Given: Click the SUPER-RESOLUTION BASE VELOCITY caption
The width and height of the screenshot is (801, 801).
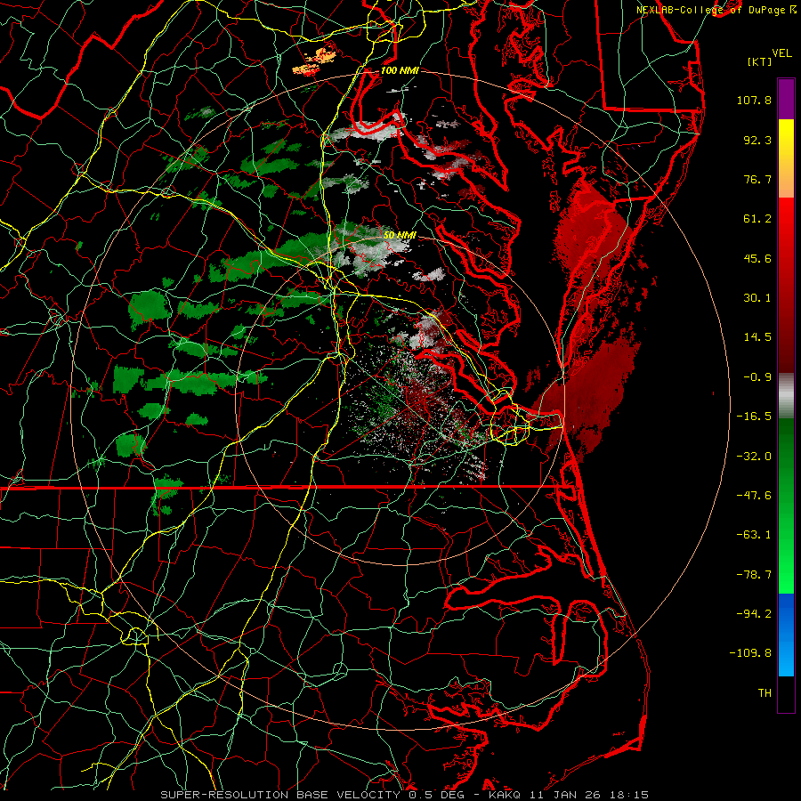Looking at the screenshot, I should (x=280, y=795).
